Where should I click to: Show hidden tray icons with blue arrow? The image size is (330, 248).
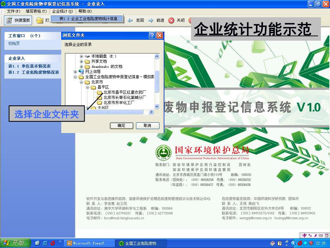tap(293, 243)
